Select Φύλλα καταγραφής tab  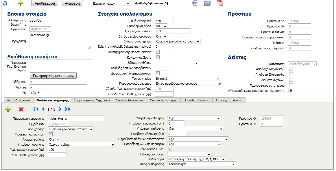53,100
